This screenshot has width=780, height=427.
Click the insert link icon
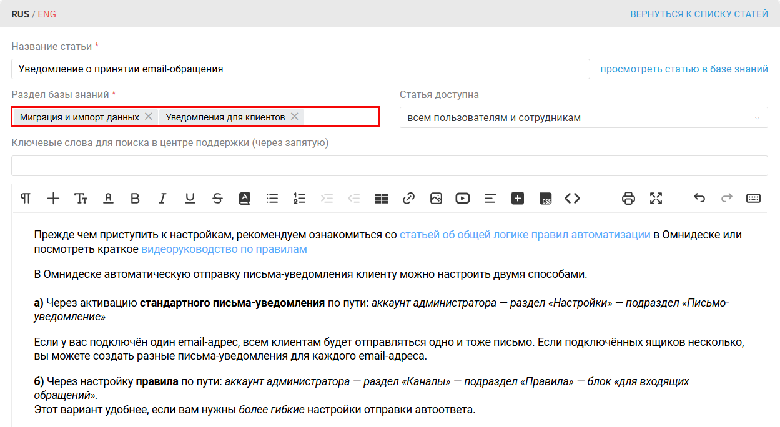408,199
